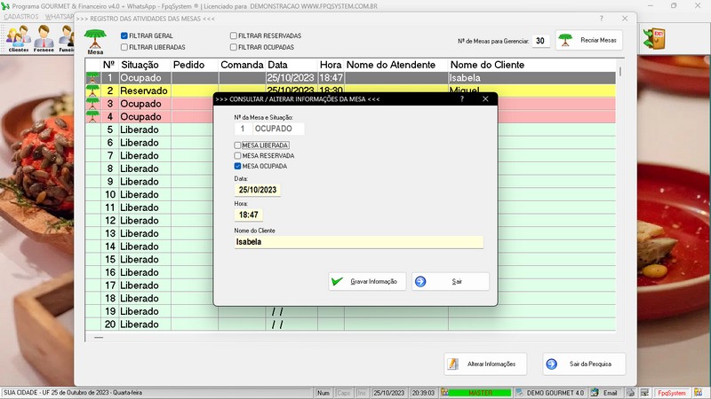Open the Fornece suppliers toolbar icon
This screenshot has height=399, width=711.
44,37
